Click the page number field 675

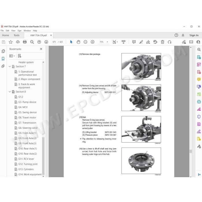point(54,42)
